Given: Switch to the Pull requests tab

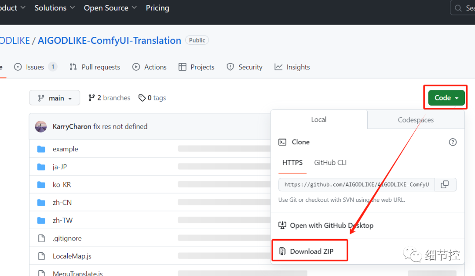Looking at the screenshot, I should point(95,67).
